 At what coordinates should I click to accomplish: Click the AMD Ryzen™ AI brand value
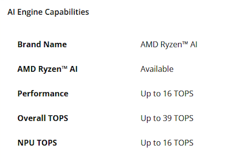[x=169, y=45]
